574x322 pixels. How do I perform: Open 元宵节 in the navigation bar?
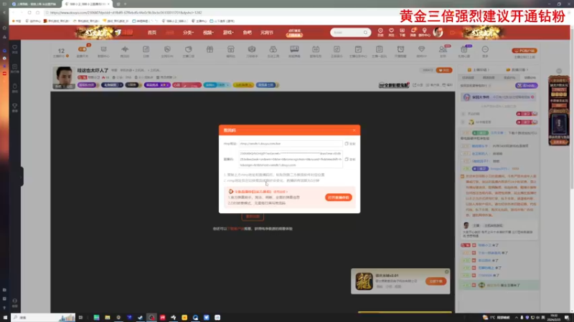(x=267, y=32)
